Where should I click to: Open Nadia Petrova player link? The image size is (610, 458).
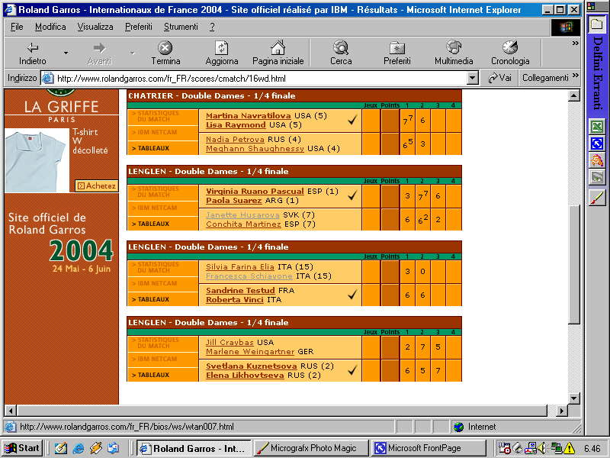235,139
